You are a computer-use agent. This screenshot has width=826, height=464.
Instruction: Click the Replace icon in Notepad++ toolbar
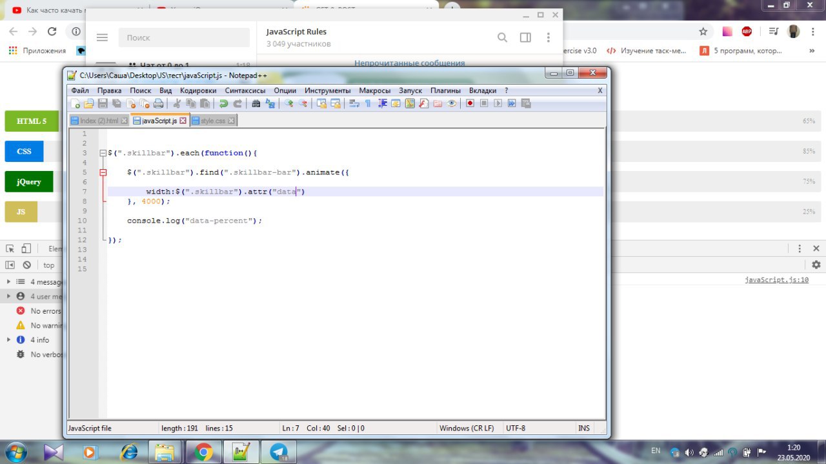click(x=270, y=103)
